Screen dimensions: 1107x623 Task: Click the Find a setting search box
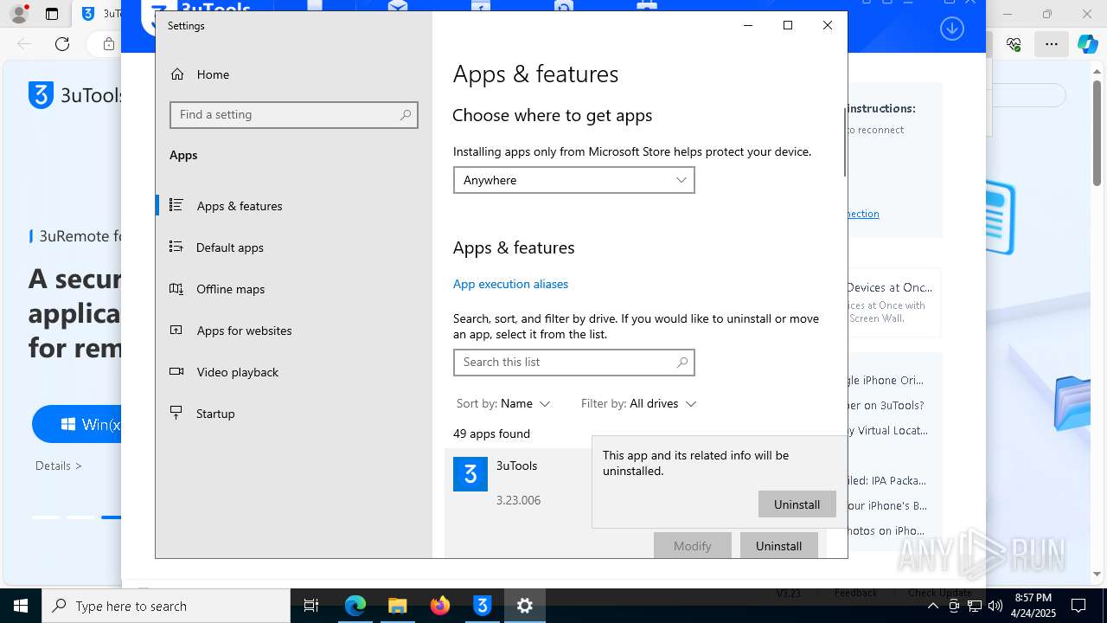click(294, 114)
